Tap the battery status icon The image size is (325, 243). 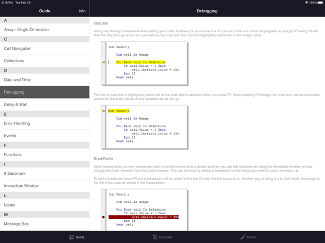click(x=320, y=2)
